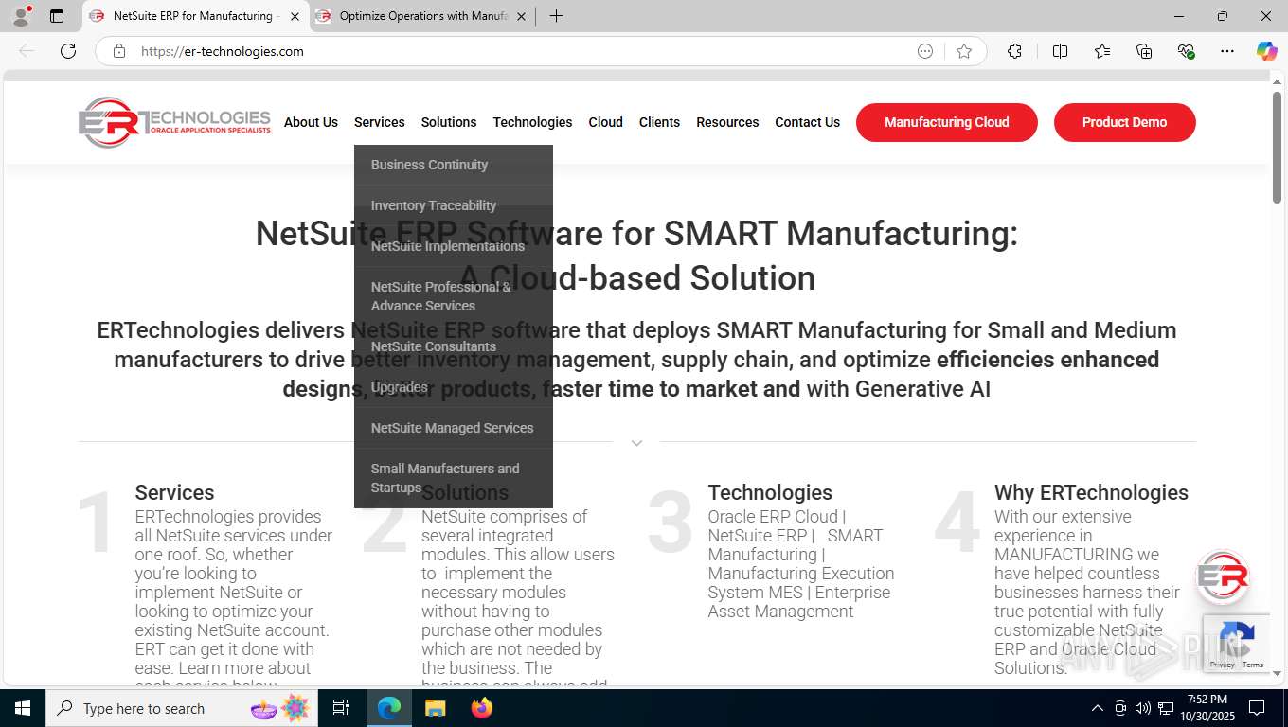The height and width of the screenshot is (727, 1288).
Task: Click the Services section heading
Action: pyautogui.click(x=174, y=492)
